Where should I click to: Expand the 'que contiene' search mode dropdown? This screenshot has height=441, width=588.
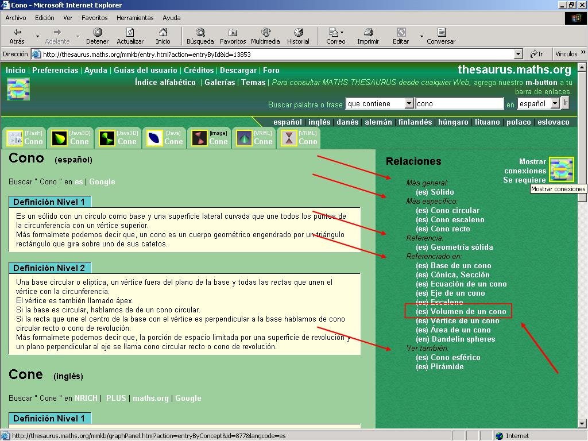(409, 104)
